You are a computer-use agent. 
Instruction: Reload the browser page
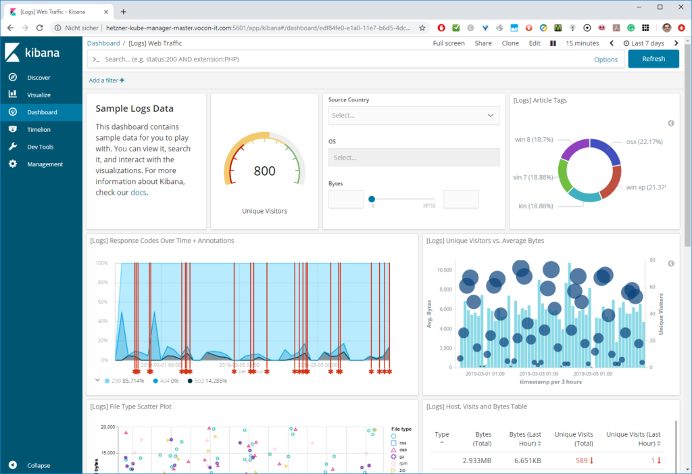point(40,28)
